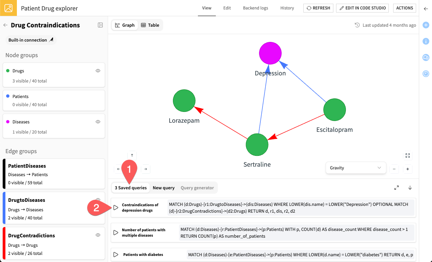Zoom out of the graph with the minus icon

[394, 168]
